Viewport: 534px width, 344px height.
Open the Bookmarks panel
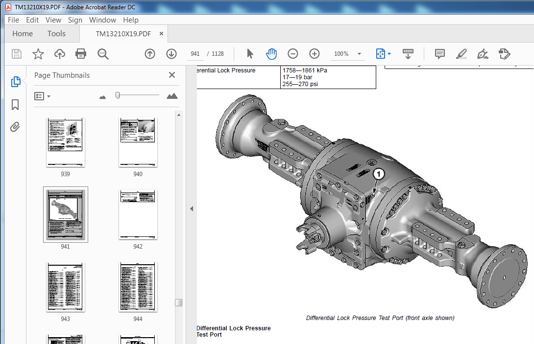click(x=15, y=104)
